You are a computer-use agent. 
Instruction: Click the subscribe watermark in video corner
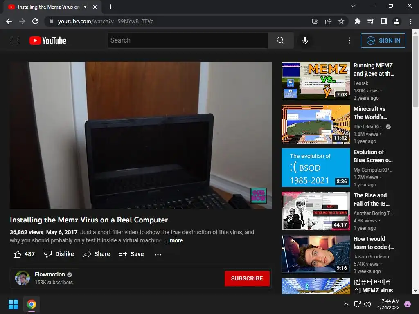click(x=259, y=196)
